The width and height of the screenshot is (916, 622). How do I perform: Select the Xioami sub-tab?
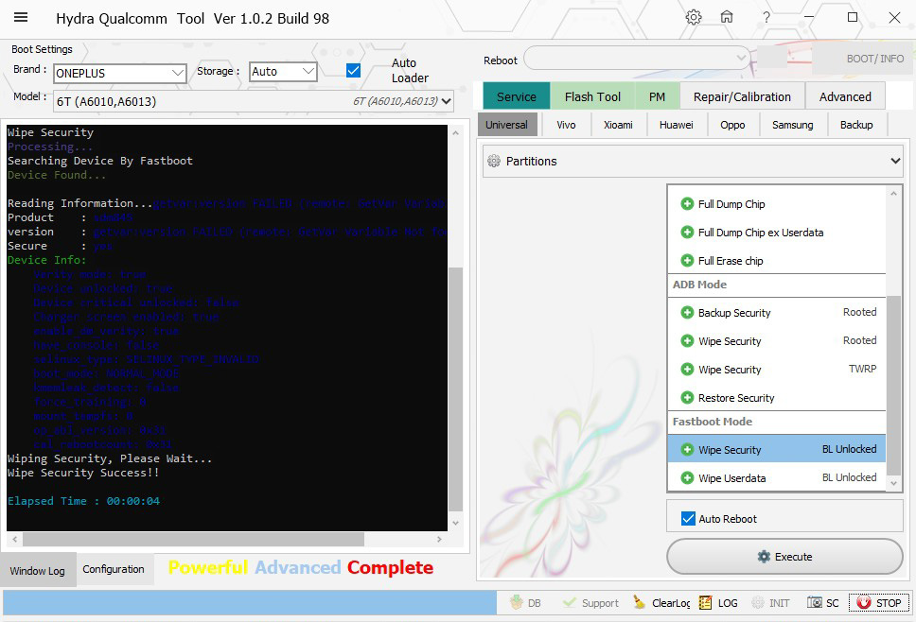[x=618, y=125]
